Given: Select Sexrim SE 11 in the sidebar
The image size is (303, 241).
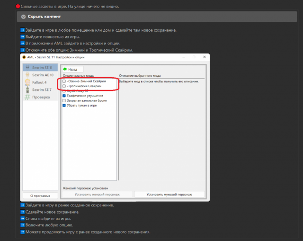Looking at the screenshot, I should pos(42,68).
